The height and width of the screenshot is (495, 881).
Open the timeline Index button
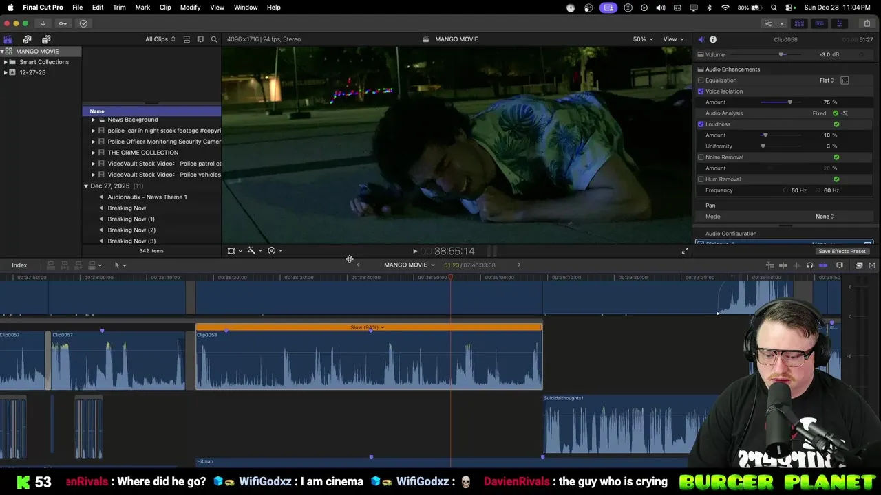[19, 265]
